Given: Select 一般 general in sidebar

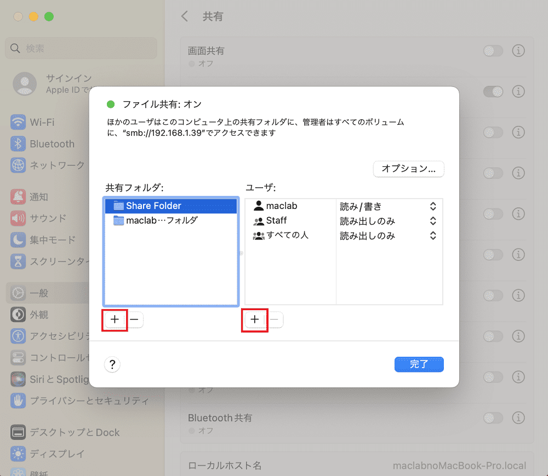Looking at the screenshot, I should pos(48,293).
